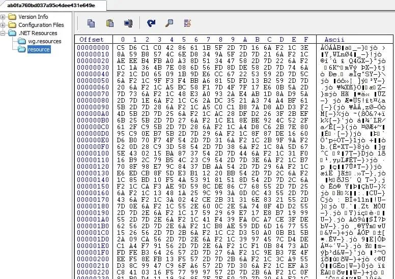The image size is (395, 279).
Task: Click last hex byte 3E in row 00000000
Action: 304,48
